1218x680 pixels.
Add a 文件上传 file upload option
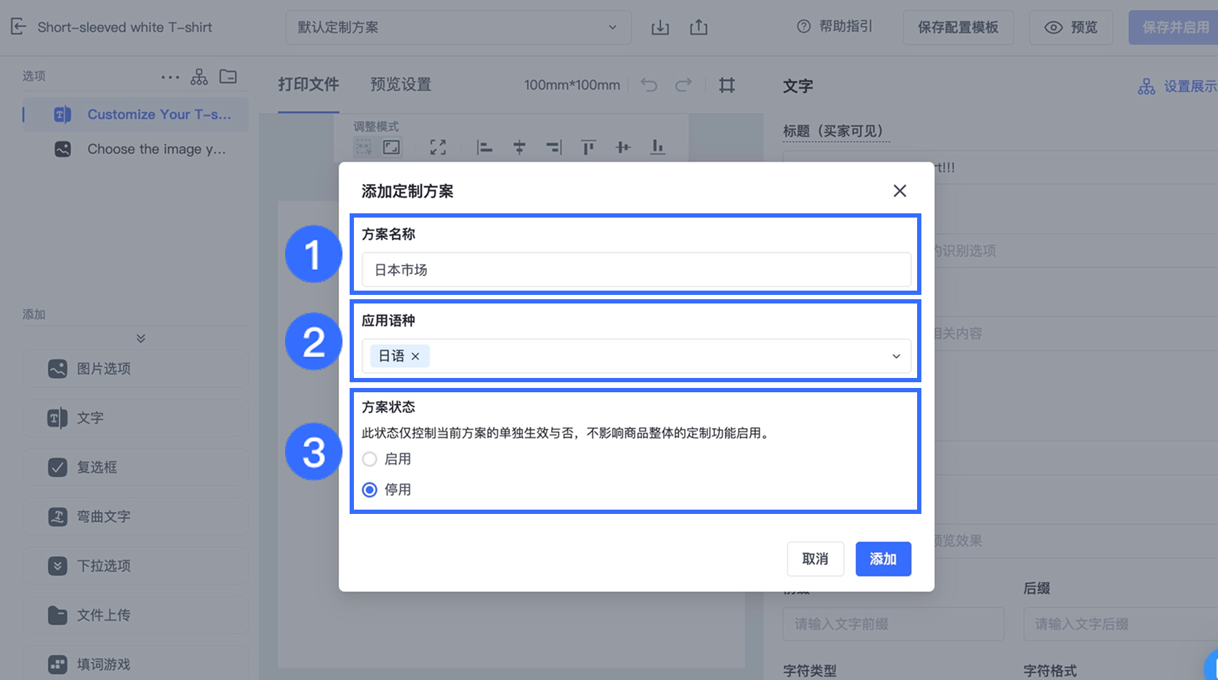tap(136, 616)
